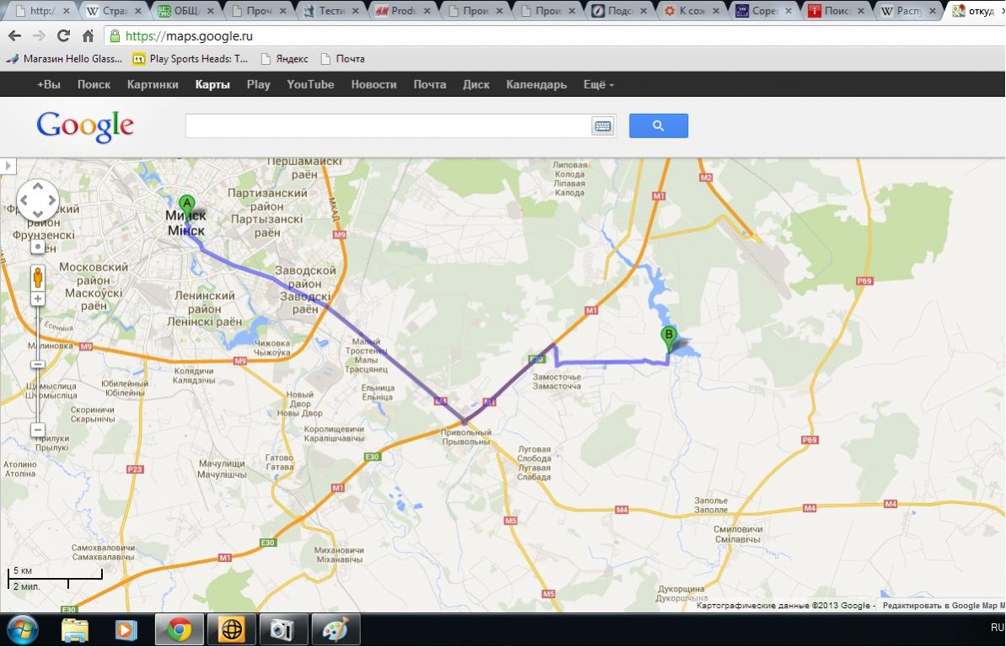
Task: Open the on-screen keyboard in search box
Action: tap(602, 126)
